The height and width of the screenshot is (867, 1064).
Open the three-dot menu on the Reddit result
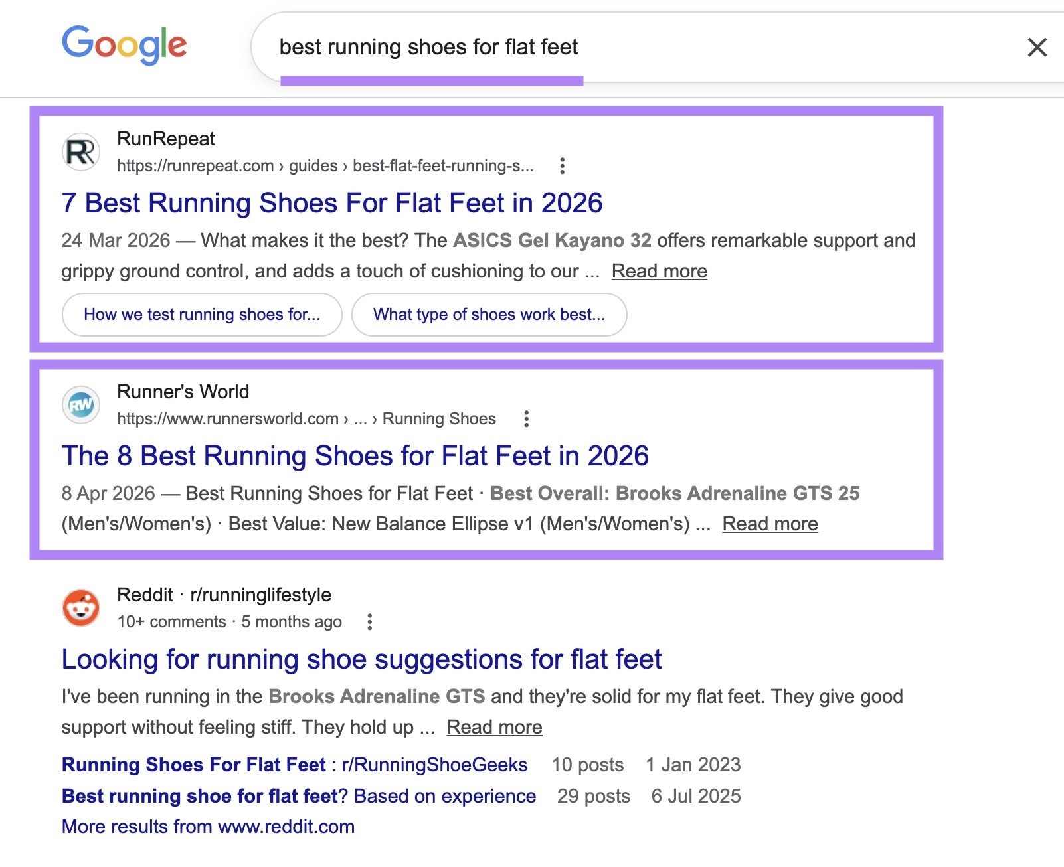[x=371, y=622]
